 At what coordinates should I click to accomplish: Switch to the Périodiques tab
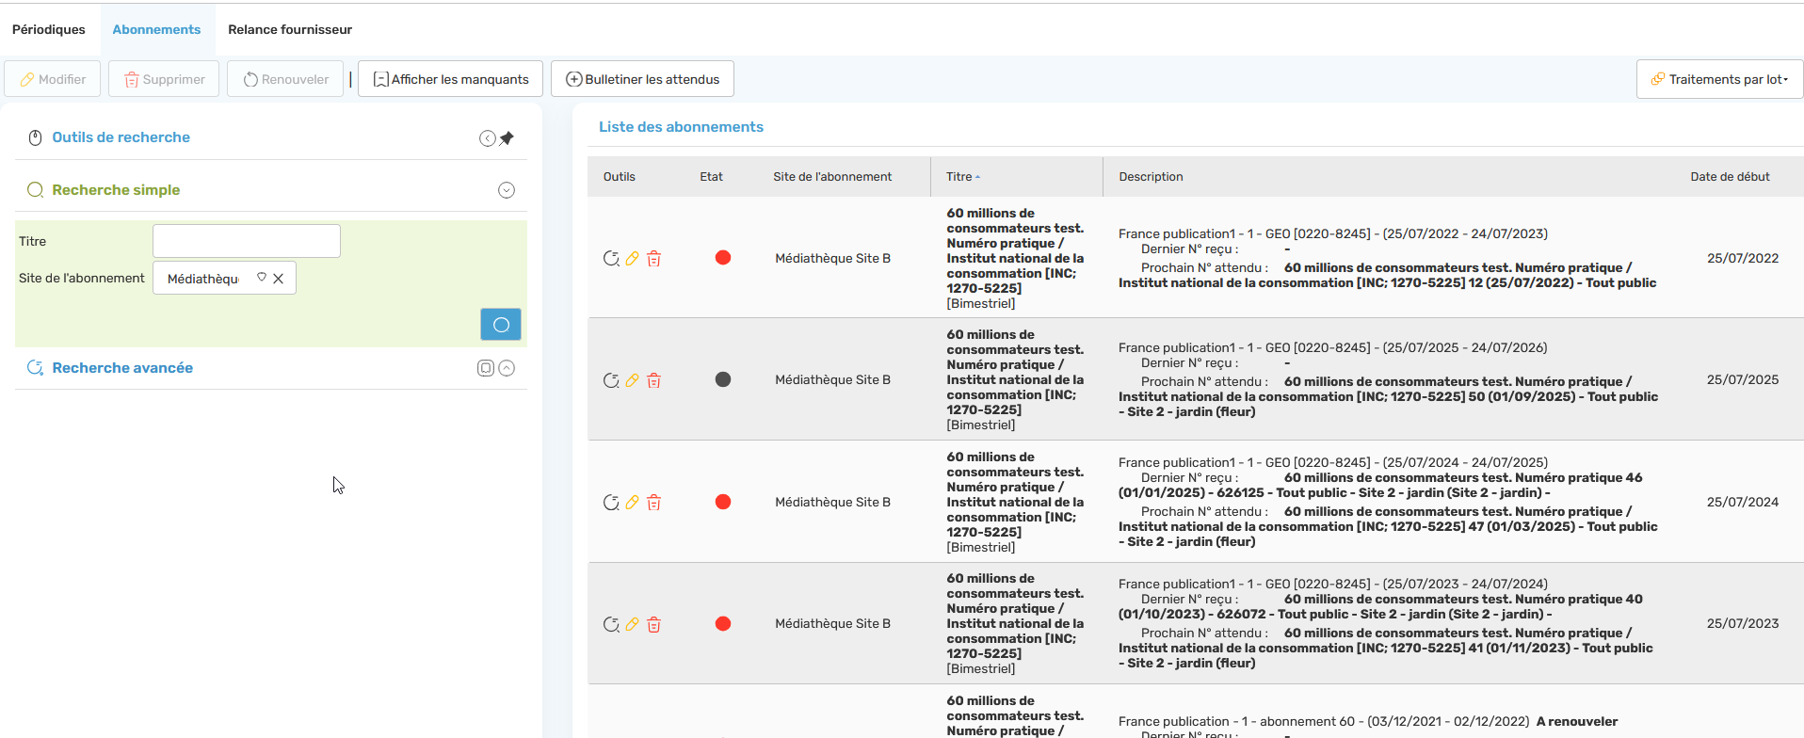pos(49,29)
